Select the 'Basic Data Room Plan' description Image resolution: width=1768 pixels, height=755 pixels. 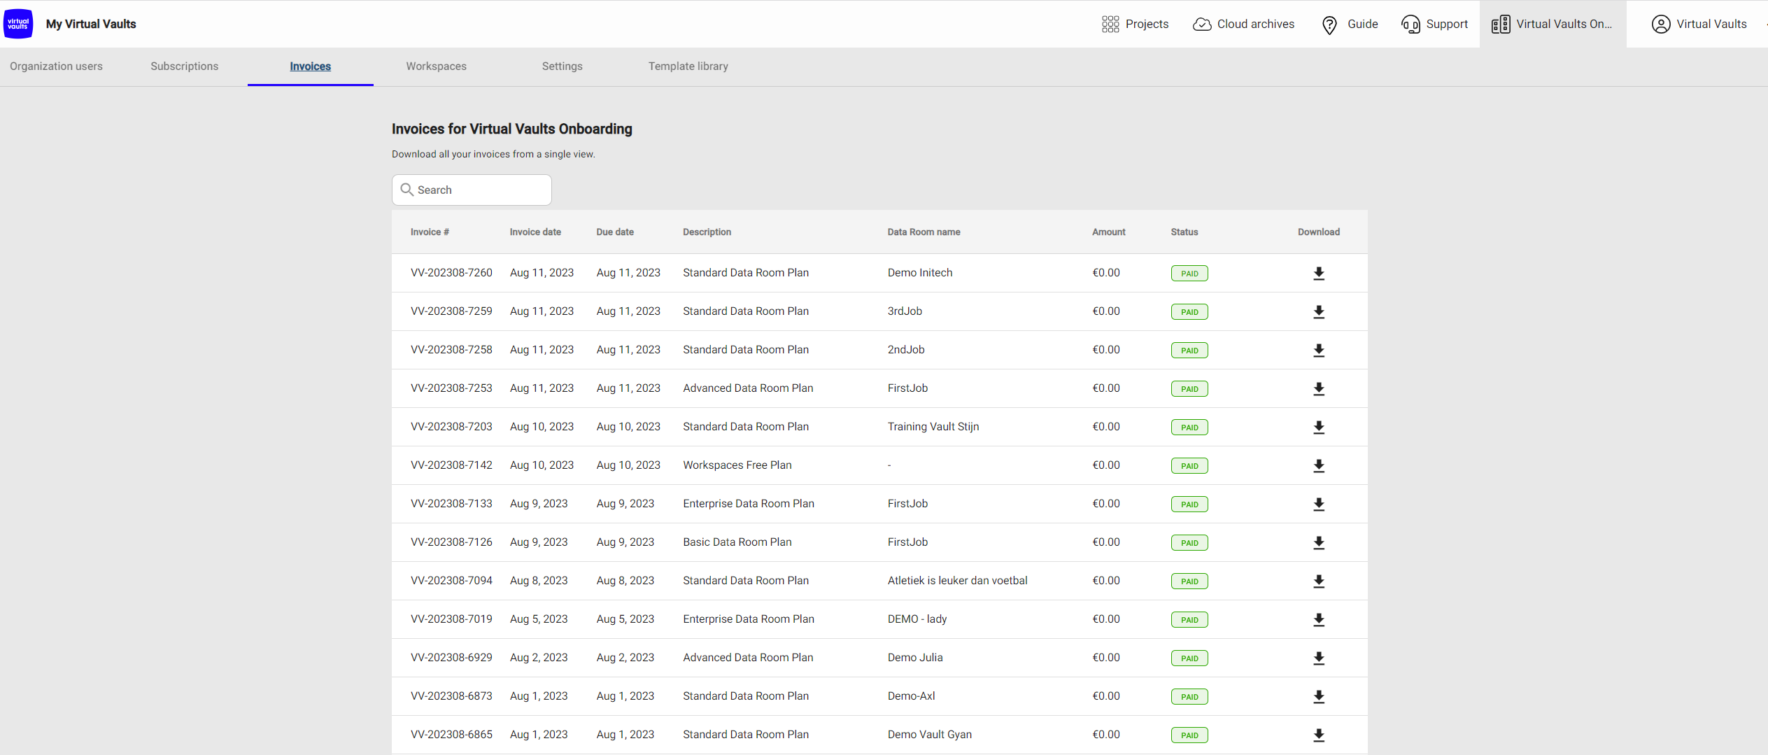(x=737, y=542)
